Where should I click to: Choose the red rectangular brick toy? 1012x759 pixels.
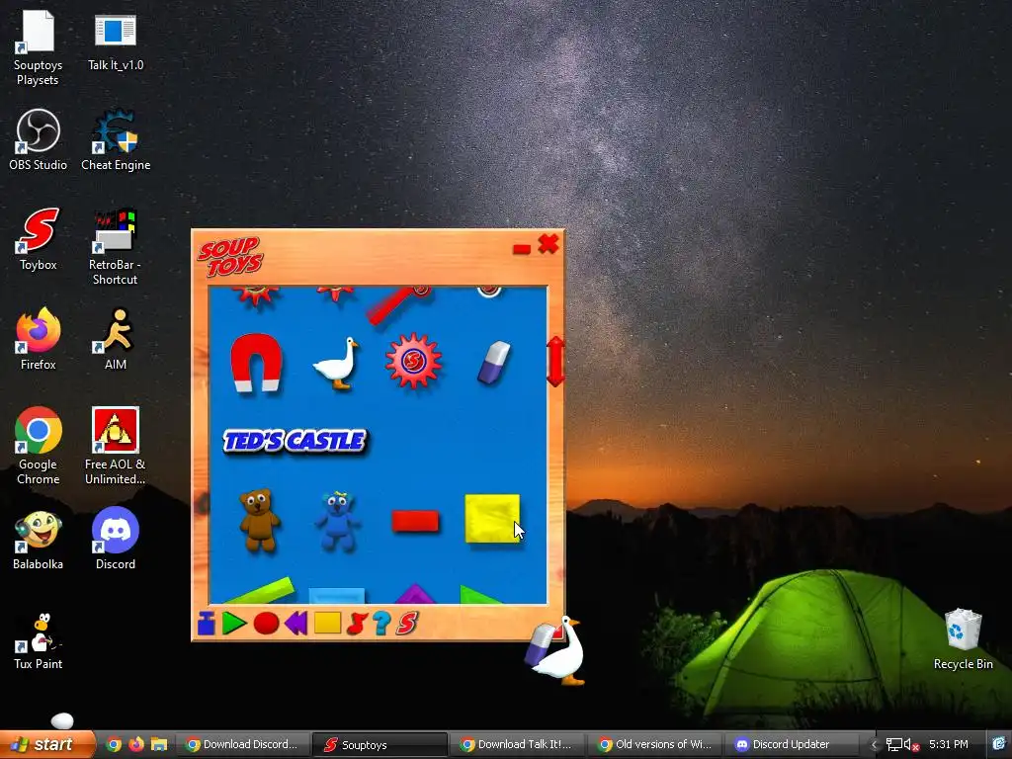415,521
